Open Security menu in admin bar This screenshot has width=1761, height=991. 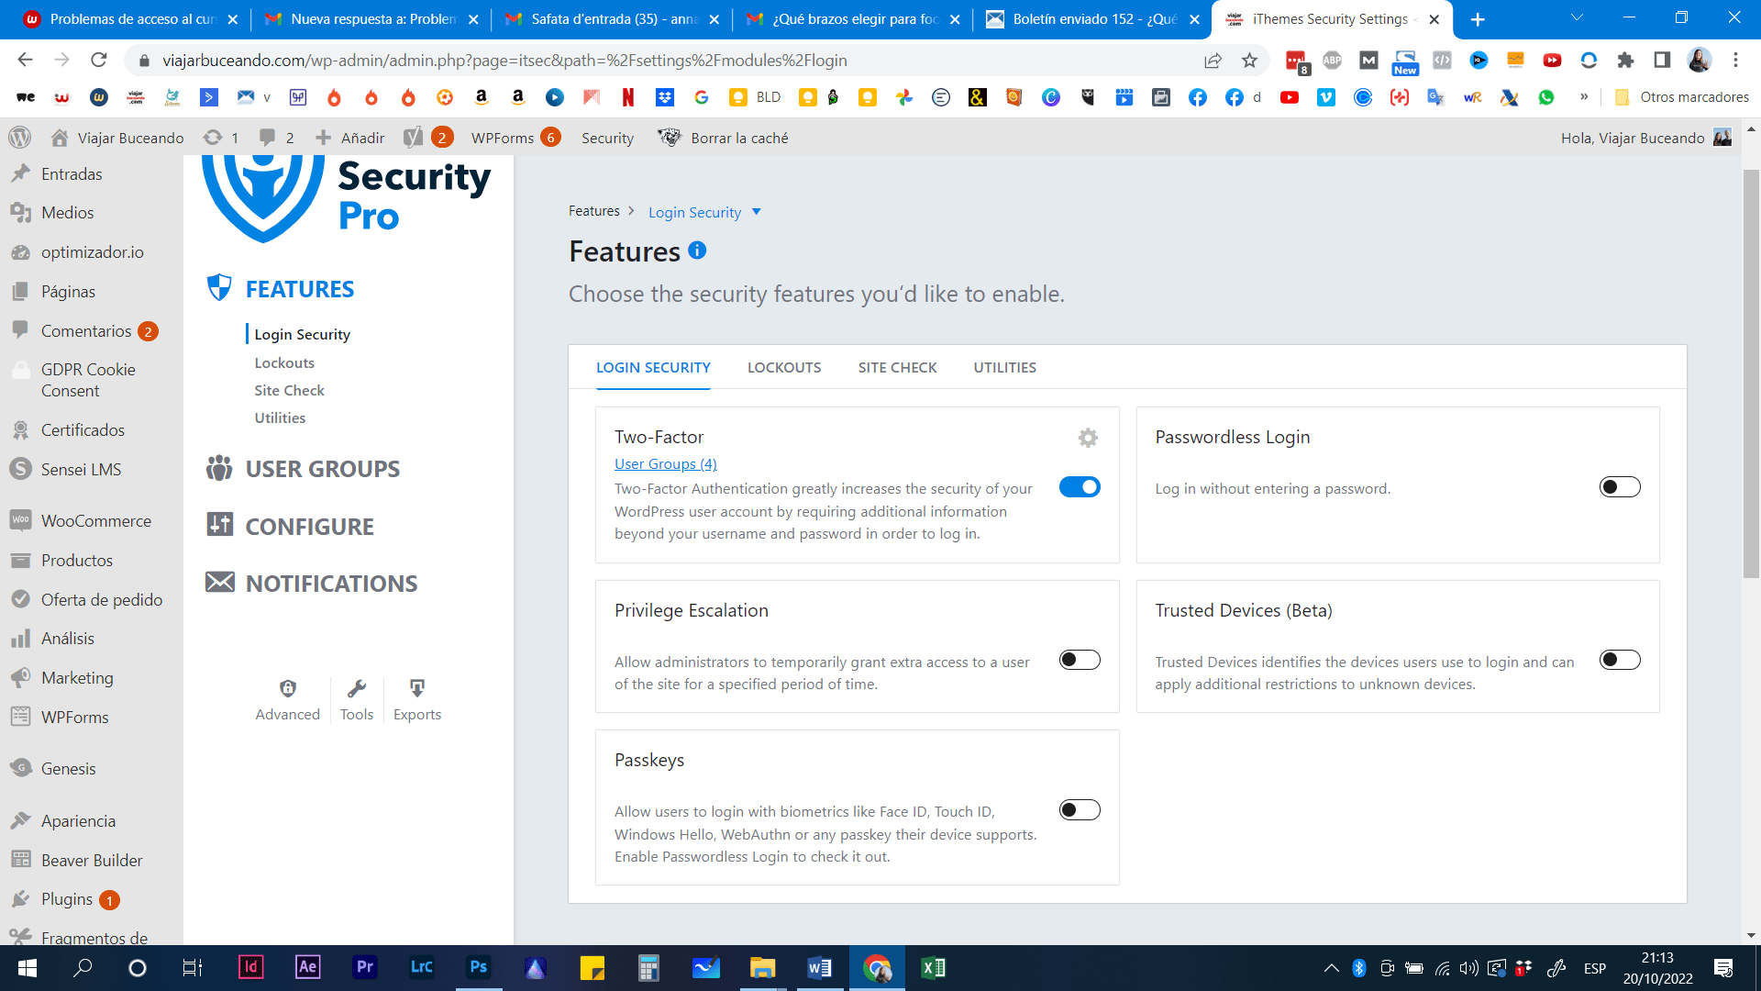[x=607, y=138]
